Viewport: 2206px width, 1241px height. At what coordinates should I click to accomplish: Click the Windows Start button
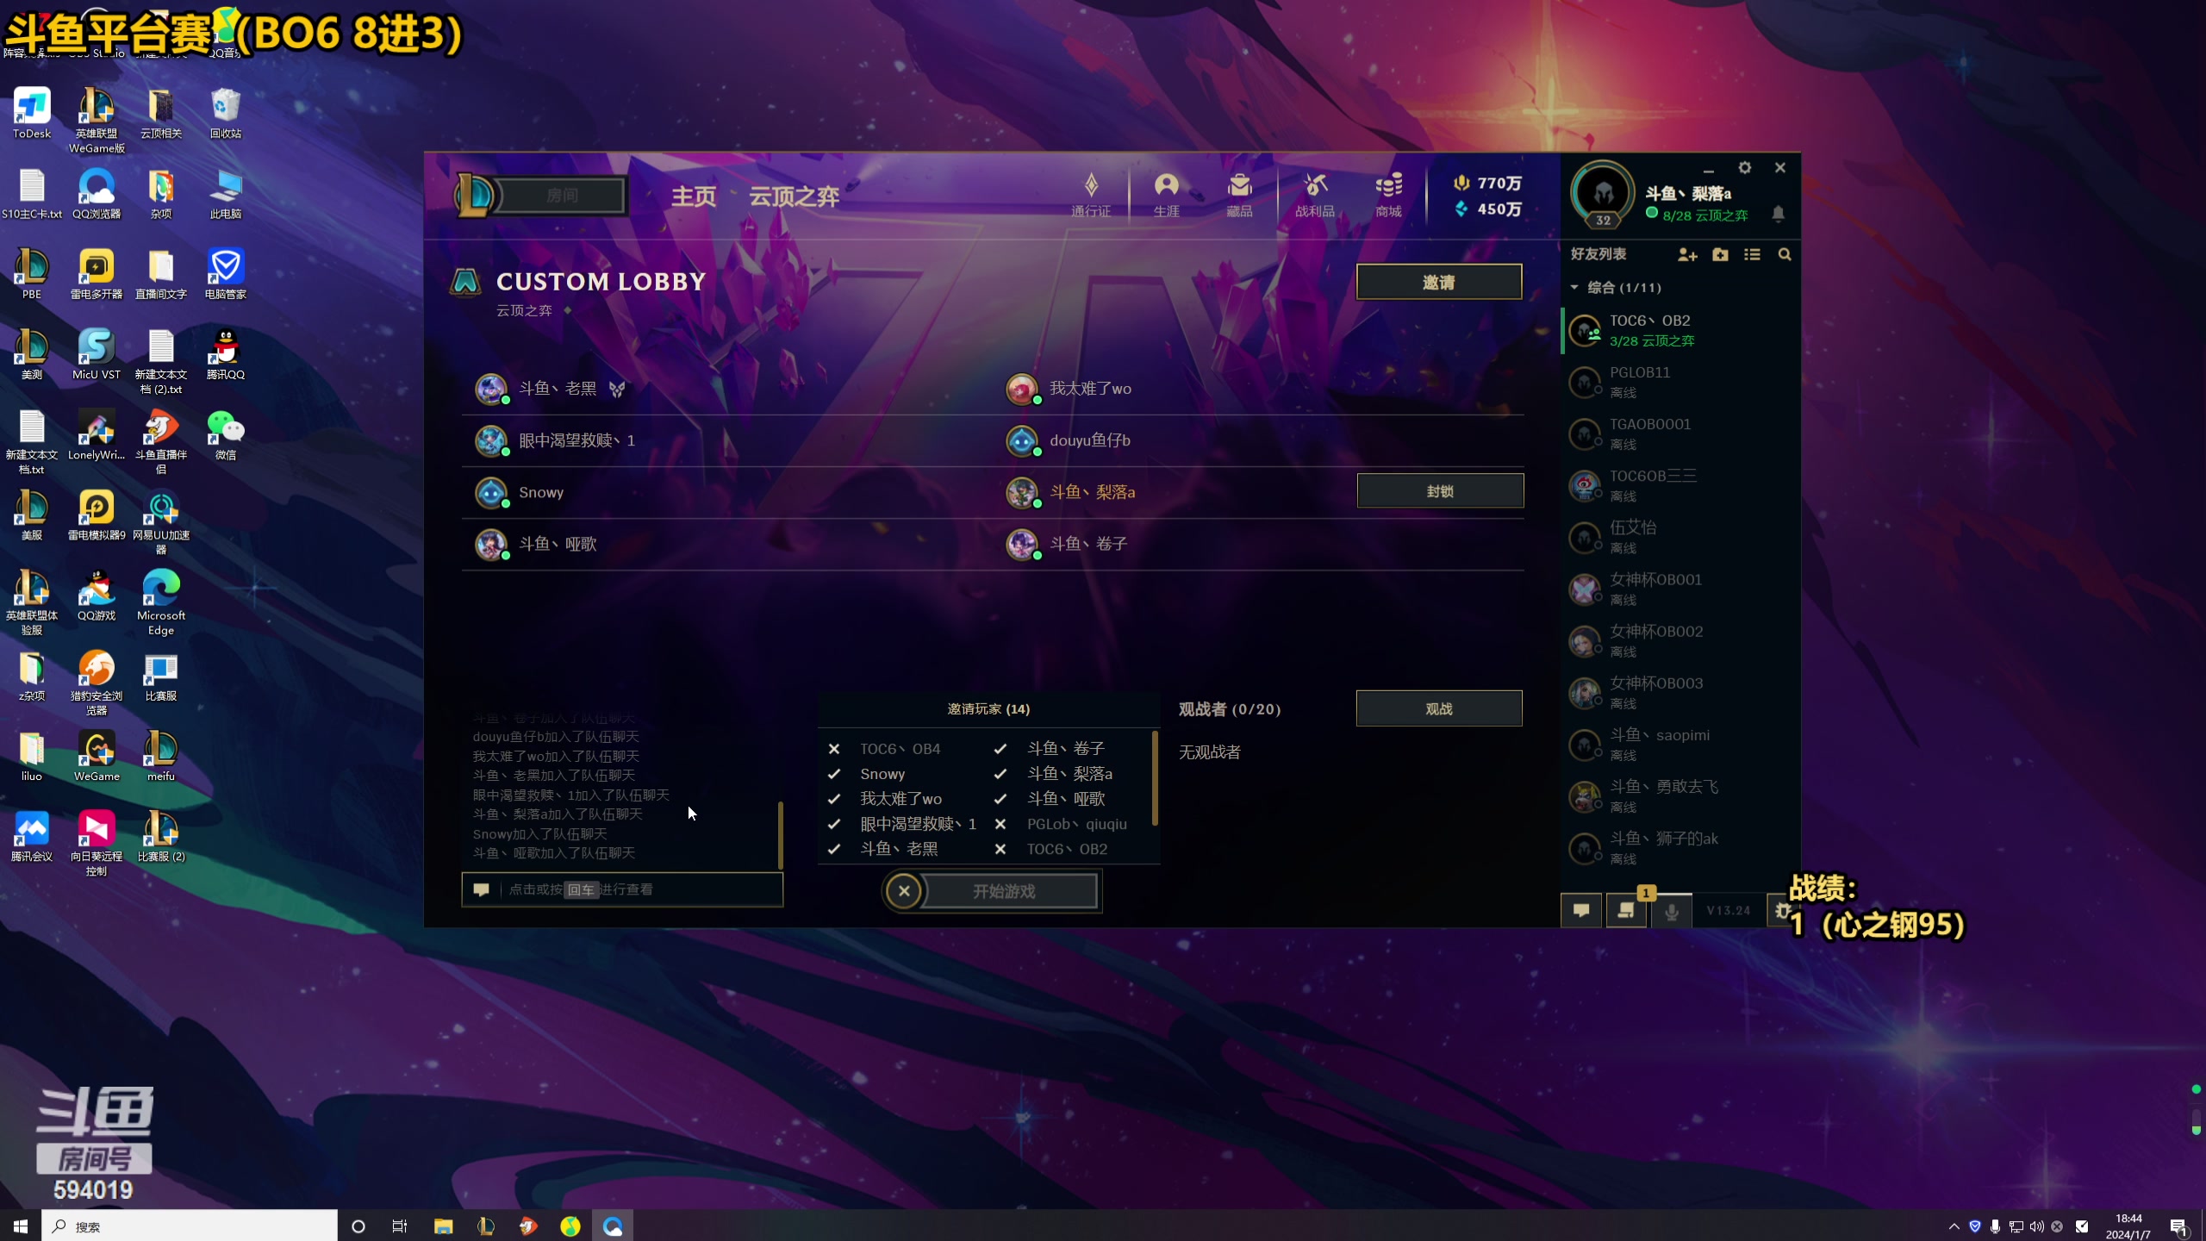[21, 1225]
